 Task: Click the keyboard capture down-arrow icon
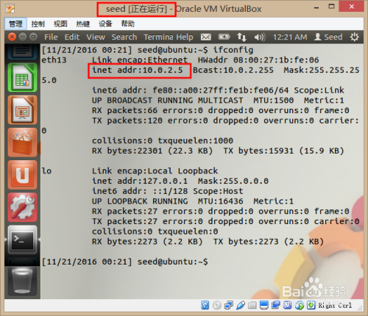pos(311,305)
